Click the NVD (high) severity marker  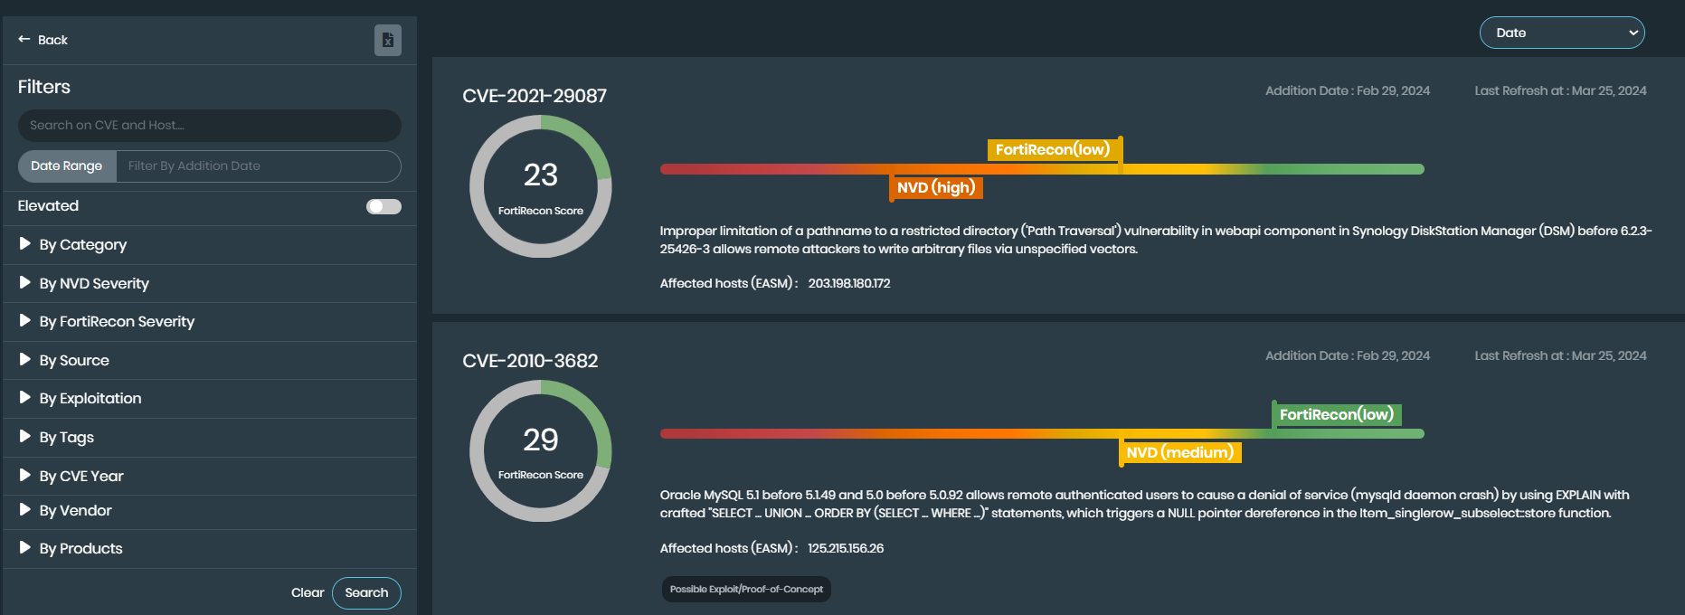[936, 187]
